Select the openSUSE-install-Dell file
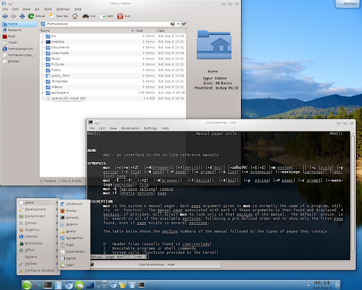Viewport: 362px width, 290px height. 113,99
